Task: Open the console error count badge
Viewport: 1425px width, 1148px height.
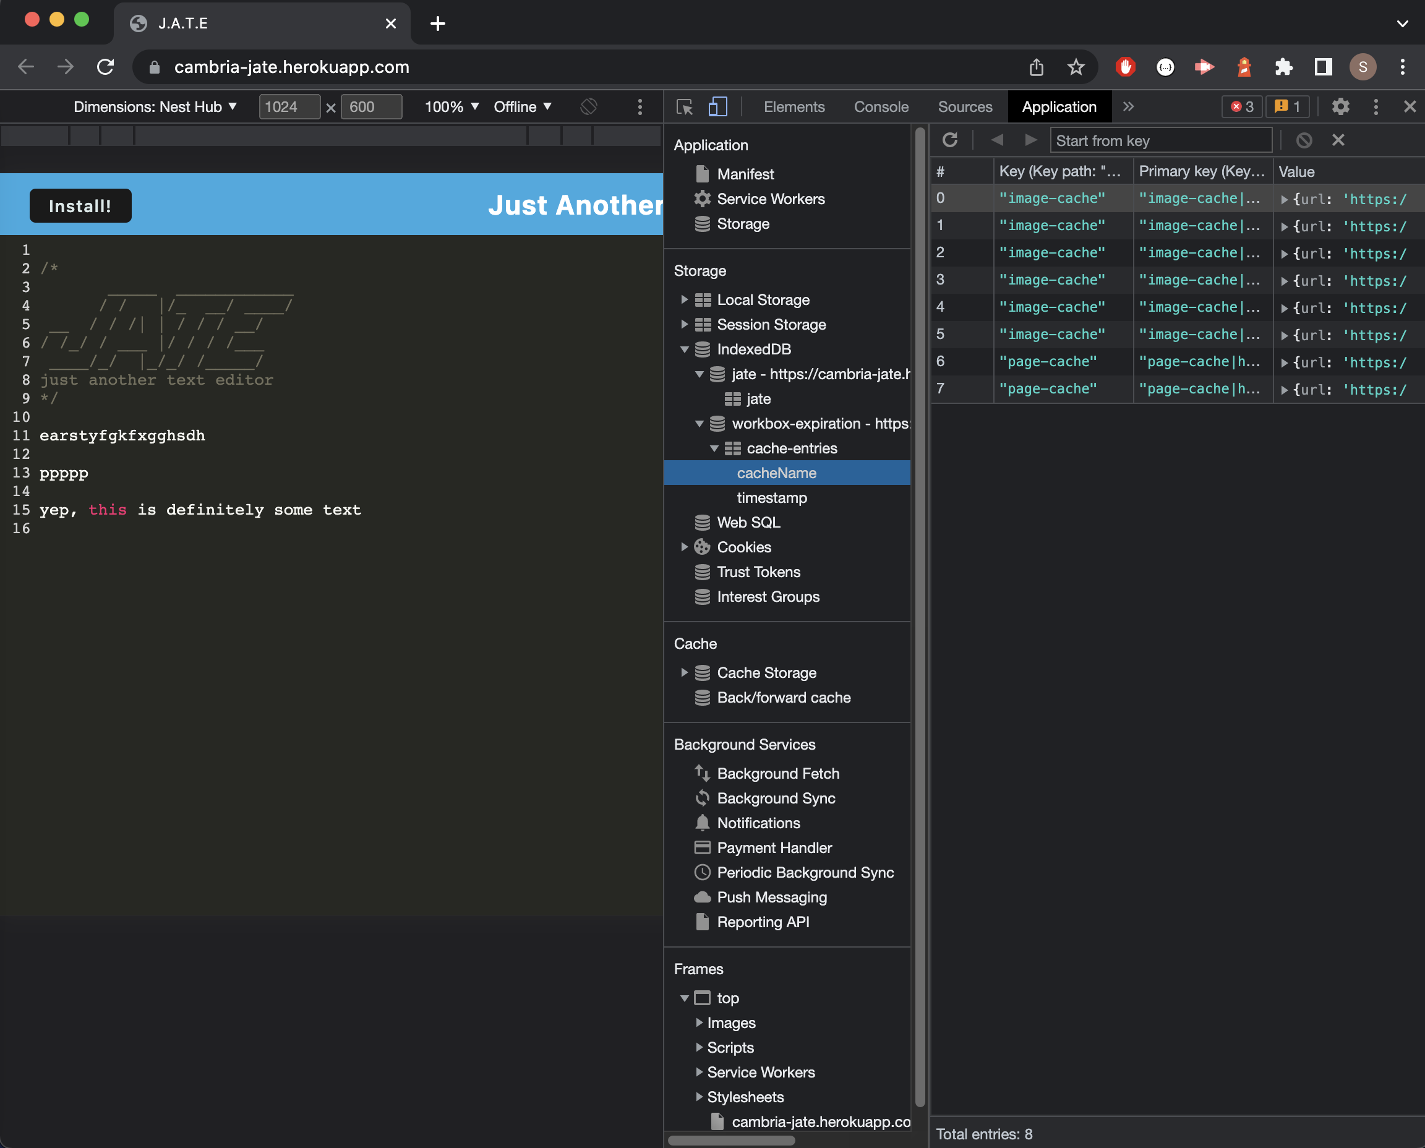Action: coord(1242,106)
